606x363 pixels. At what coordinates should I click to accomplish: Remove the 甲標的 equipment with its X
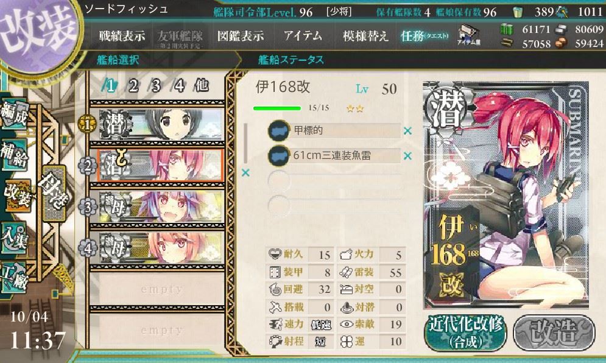(407, 131)
